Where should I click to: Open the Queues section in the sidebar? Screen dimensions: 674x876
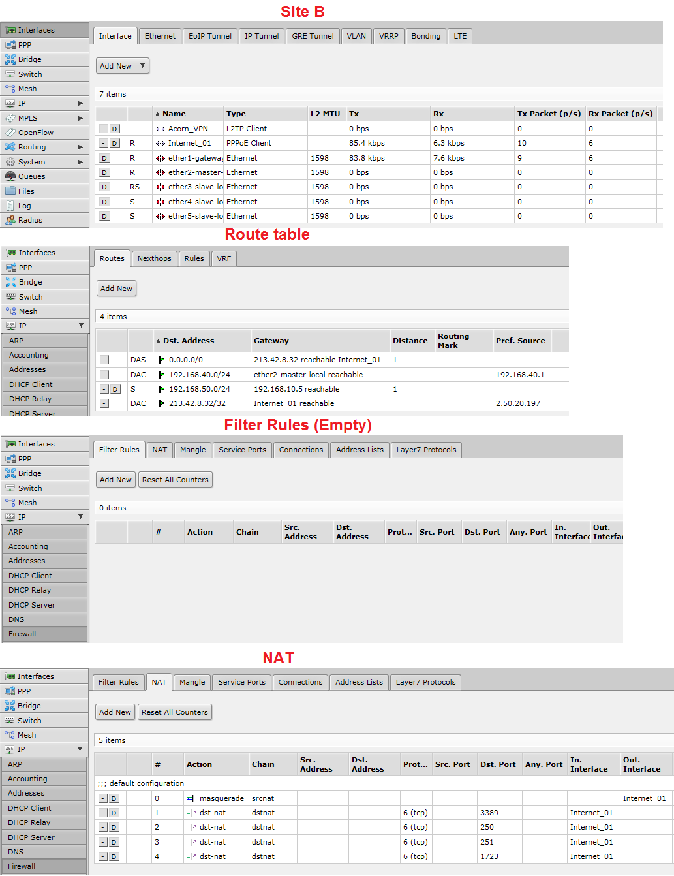[31, 176]
